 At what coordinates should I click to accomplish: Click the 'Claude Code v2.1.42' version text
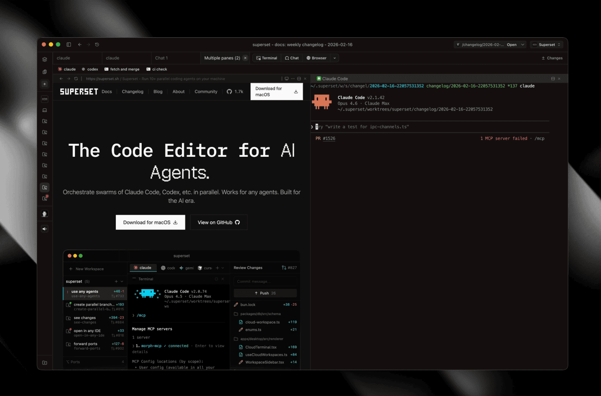click(x=361, y=98)
